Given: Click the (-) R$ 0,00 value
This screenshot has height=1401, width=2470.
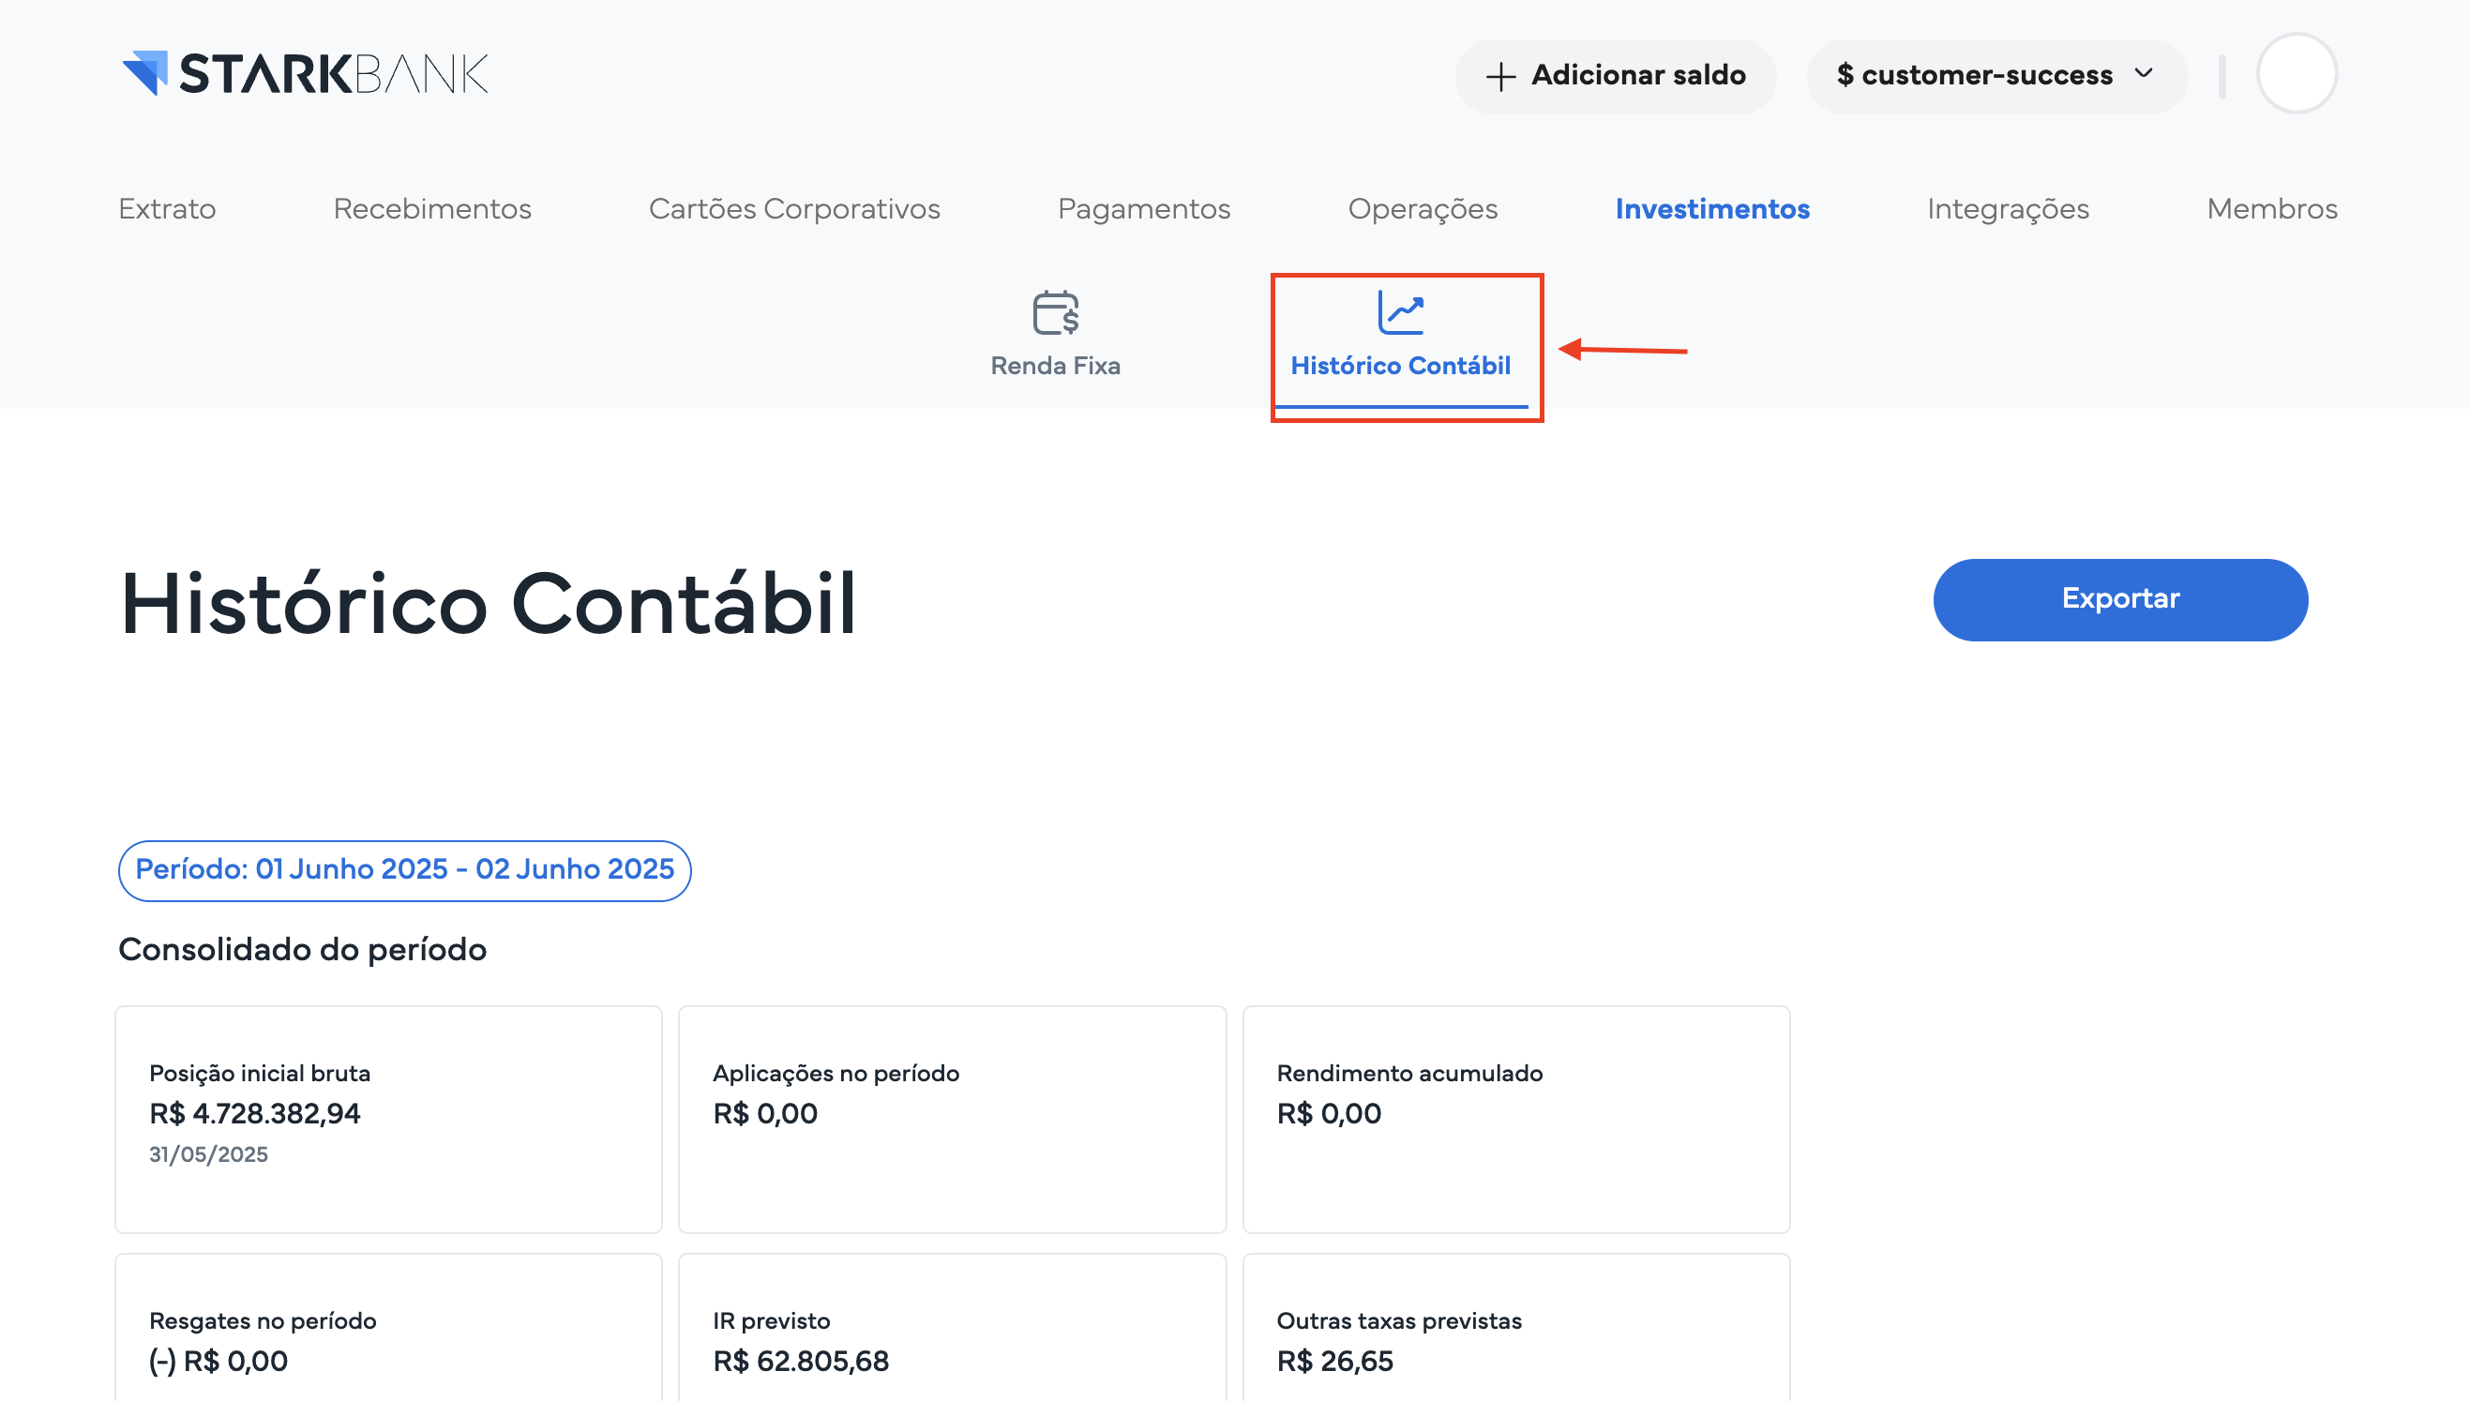Looking at the screenshot, I should pyautogui.click(x=218, y=1361).
